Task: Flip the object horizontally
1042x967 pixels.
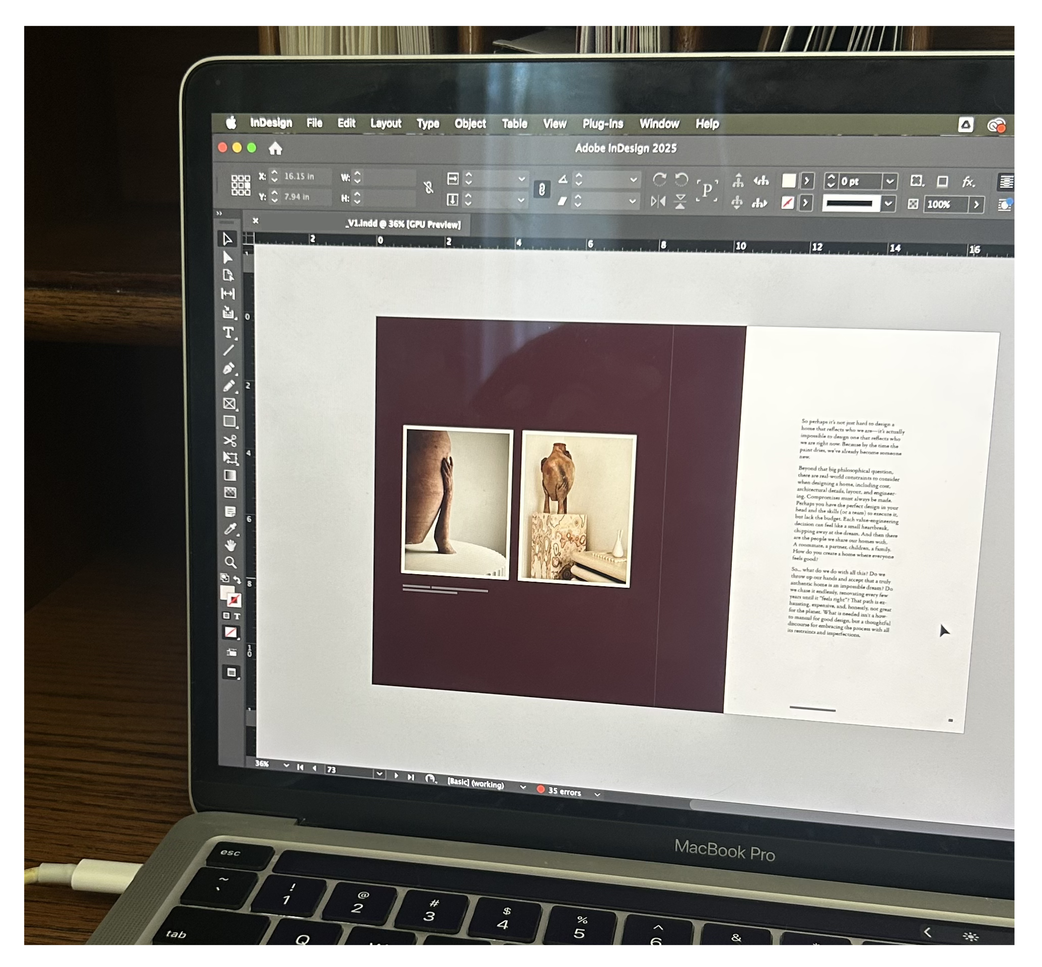Action: (x=658, y=201)
